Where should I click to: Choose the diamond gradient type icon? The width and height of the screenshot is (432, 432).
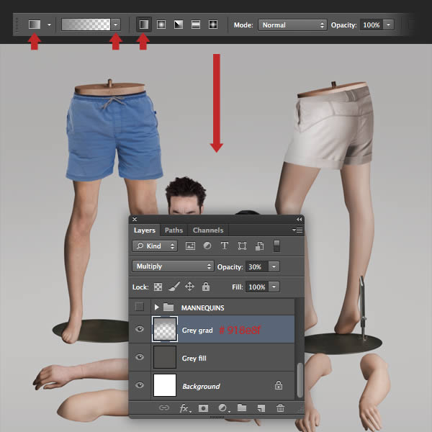pyautogui.click(x=212, y=24)
